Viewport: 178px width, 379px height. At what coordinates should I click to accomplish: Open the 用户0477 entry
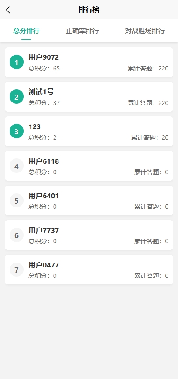89,270
